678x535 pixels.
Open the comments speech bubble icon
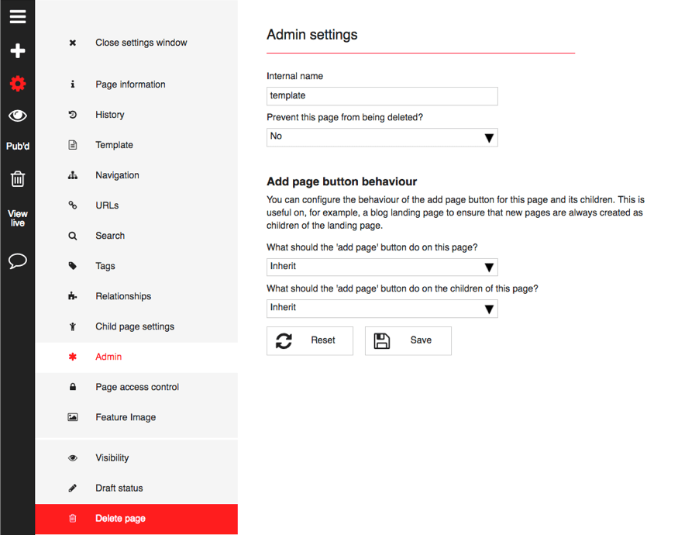[17, 261]
